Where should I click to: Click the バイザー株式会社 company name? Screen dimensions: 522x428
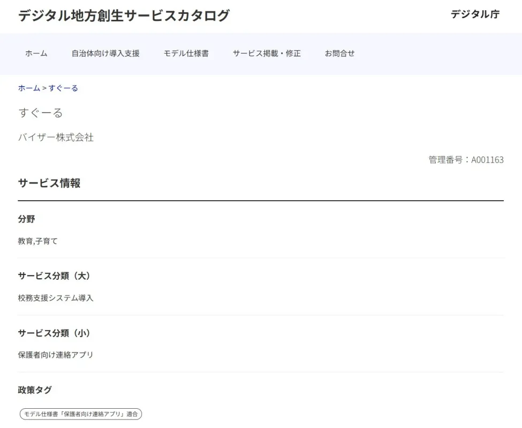(56, 137)
